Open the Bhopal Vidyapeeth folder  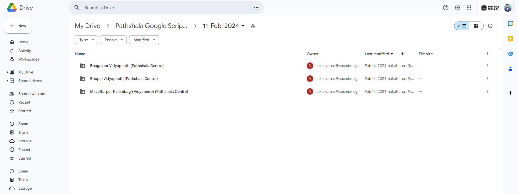(124, 79)
